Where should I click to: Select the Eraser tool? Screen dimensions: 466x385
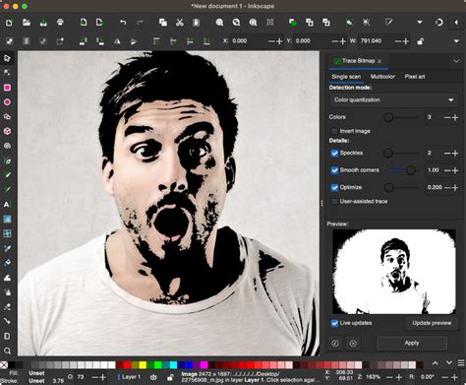click(x=7, y=307)
